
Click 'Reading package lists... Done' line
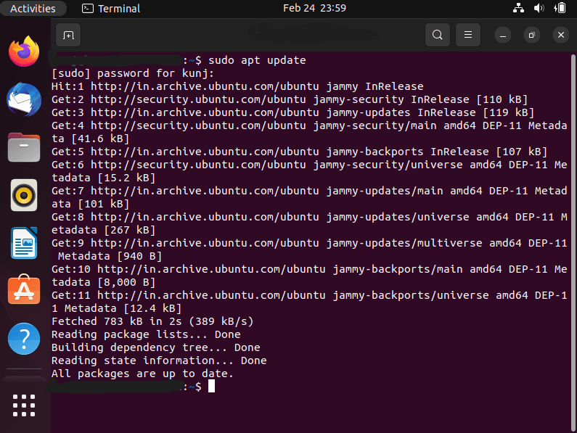coord(146,334)
